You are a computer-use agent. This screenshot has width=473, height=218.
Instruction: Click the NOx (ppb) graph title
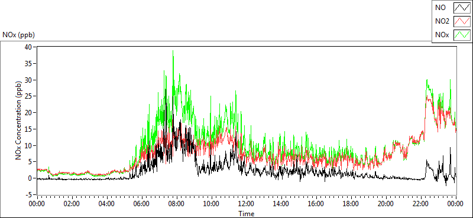click(19, 35)
